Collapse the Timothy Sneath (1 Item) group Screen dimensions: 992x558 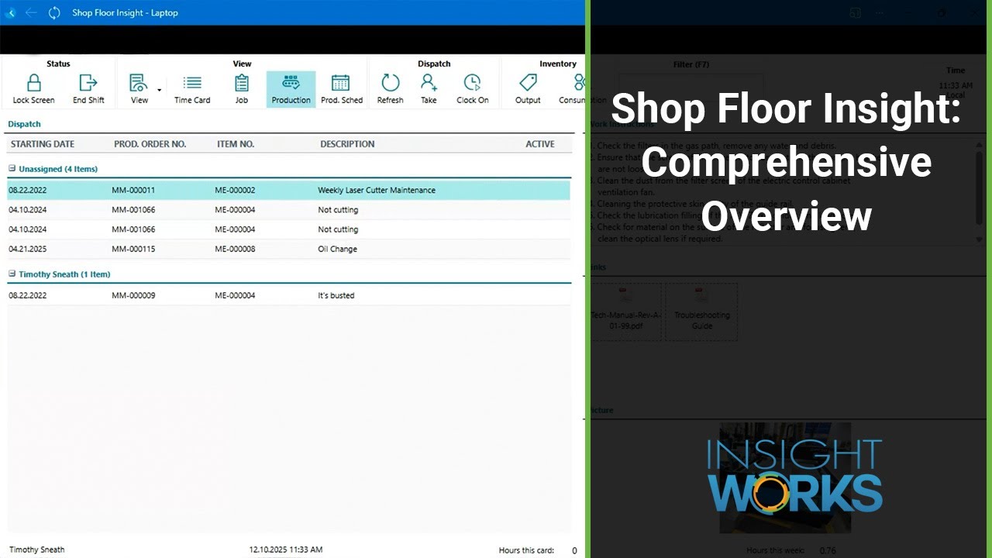tap(12, 274)
